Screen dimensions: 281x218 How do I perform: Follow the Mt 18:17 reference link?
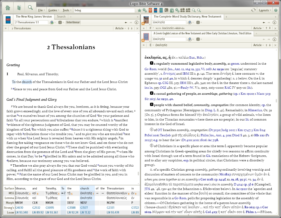point(225,174)
